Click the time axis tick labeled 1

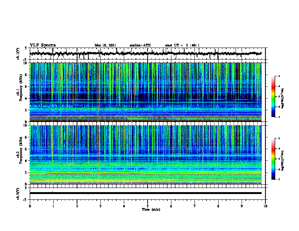click(53, 206)
